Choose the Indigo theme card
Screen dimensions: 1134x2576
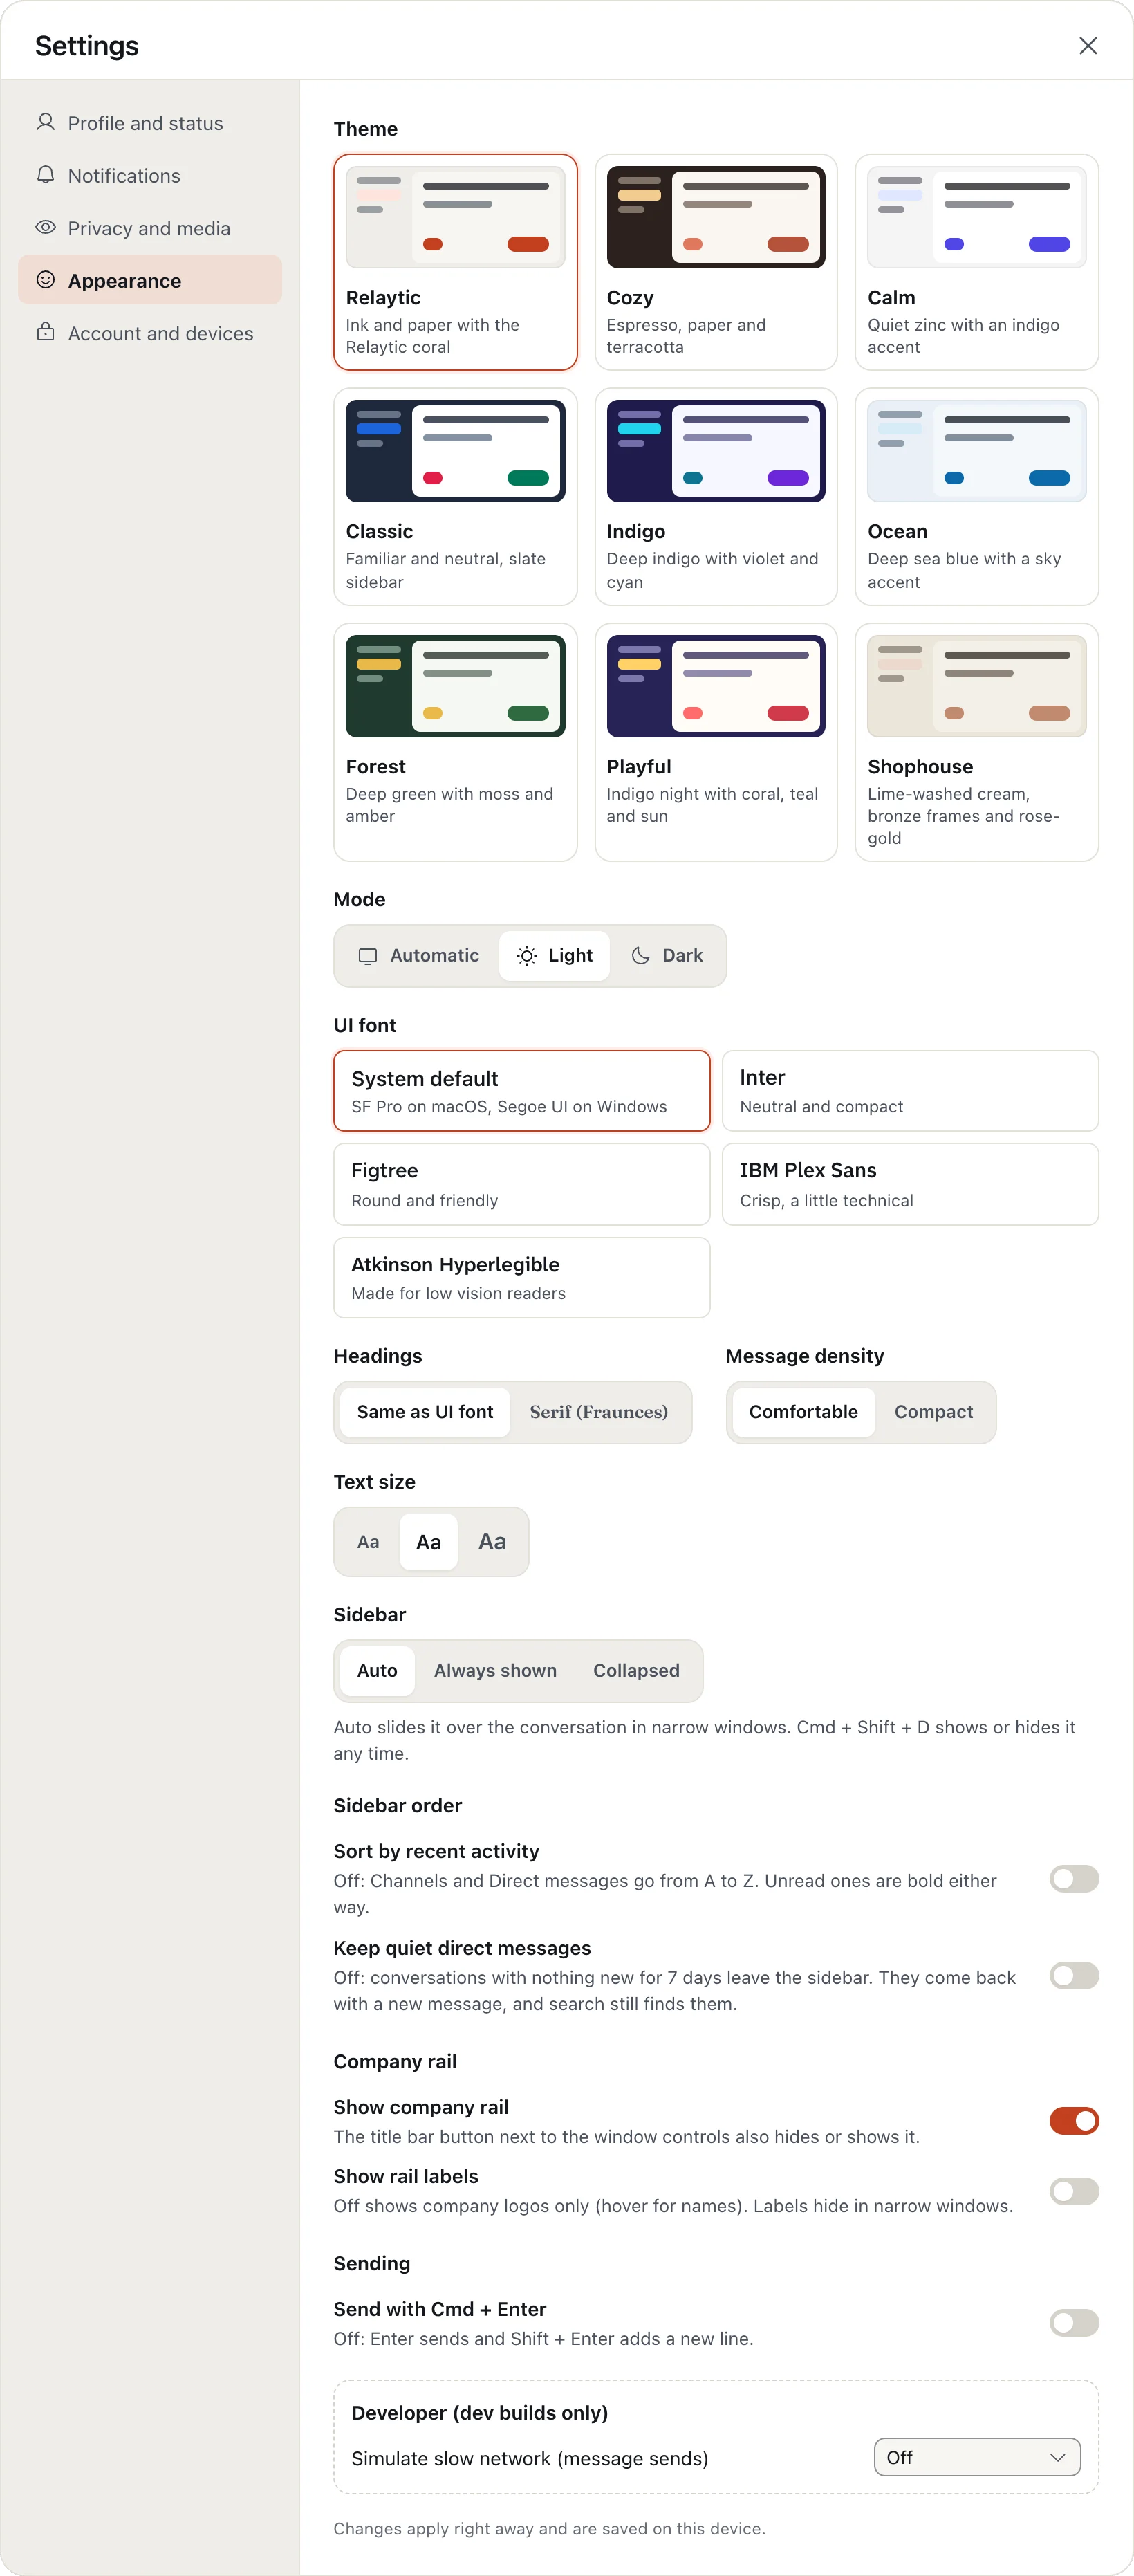(716, 497)
